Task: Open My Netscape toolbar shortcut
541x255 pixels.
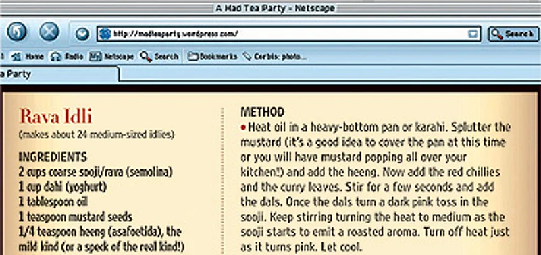Action: (x=111, y=57)
